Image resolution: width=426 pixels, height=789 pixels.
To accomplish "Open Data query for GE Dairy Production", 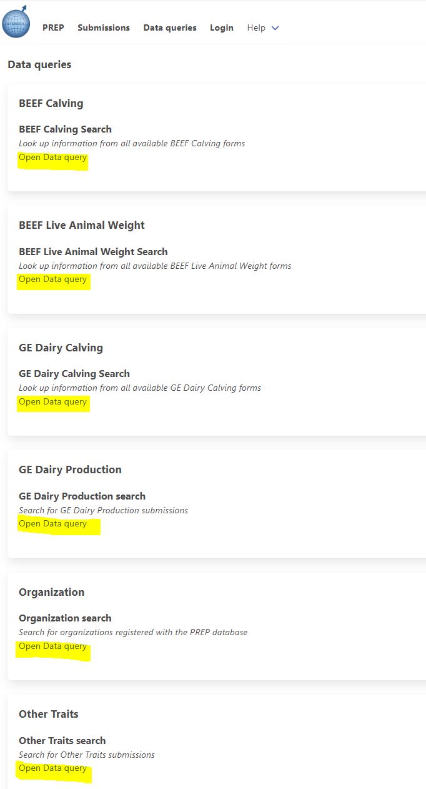I will pos(52,524).
